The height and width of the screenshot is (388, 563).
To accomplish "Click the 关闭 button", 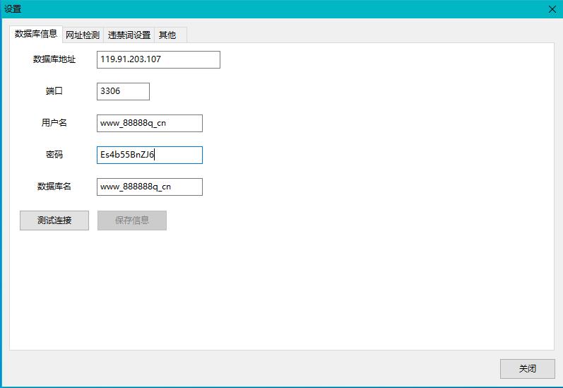I will pyautogui.click(x=528, y=369).
